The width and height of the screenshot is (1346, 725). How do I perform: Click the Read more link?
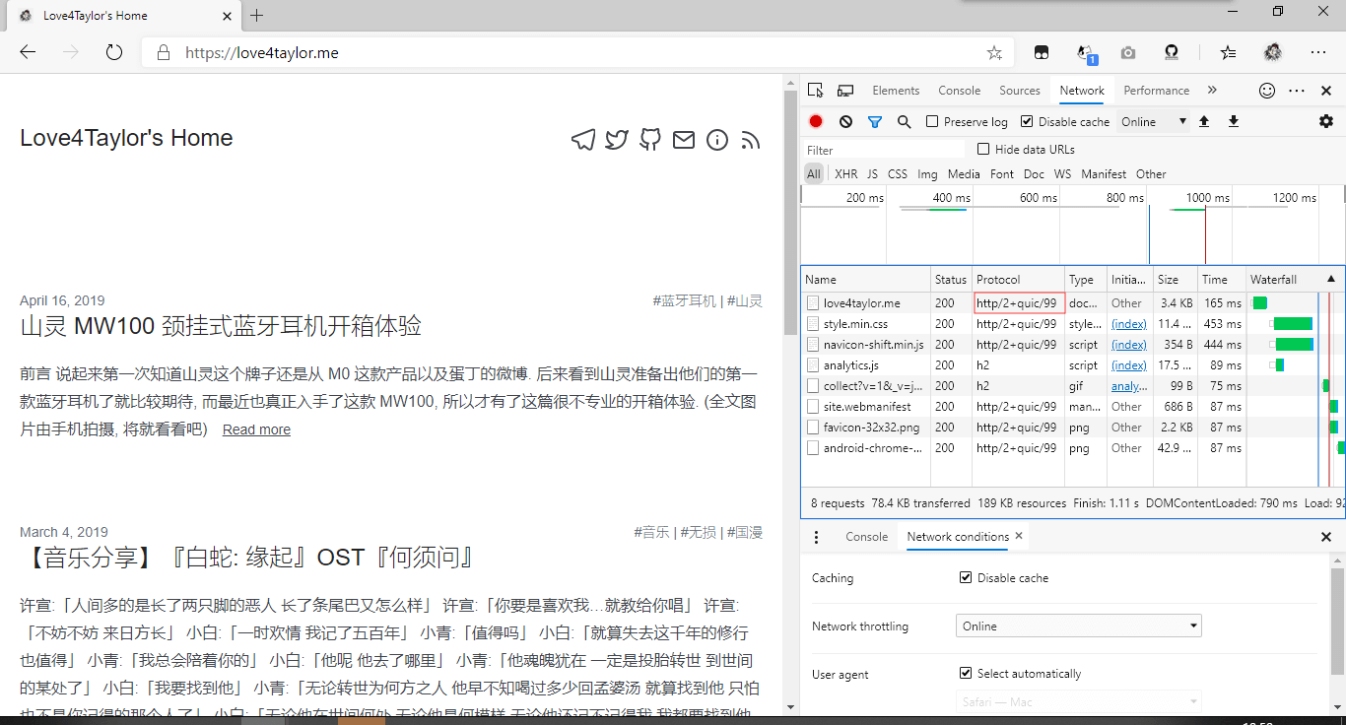[256, 428]
